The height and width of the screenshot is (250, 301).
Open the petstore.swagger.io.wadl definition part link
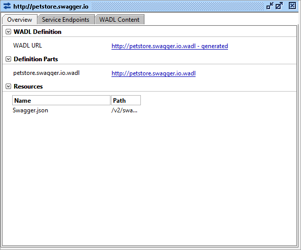(154, 73)
